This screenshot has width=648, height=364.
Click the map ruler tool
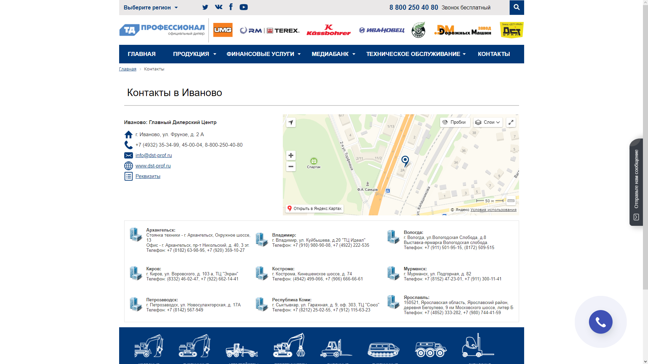click(x=511, y=201)
